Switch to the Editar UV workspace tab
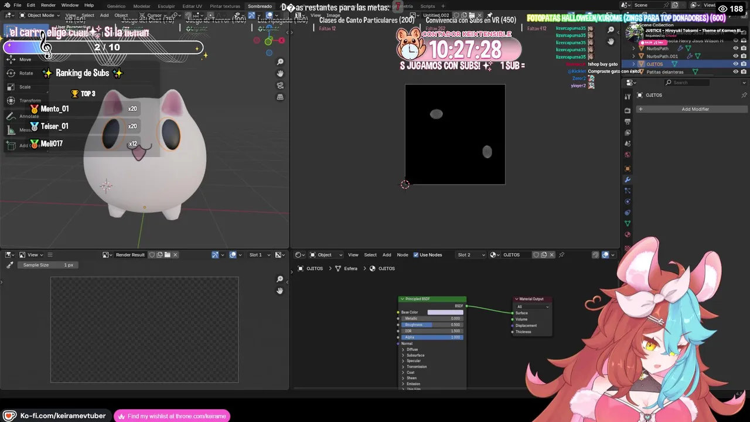750x422 pixels. (192, 6)
